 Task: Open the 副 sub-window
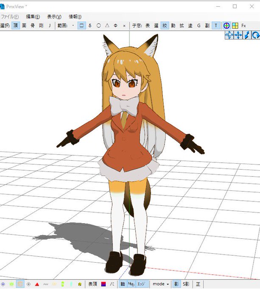tap(207, 25)
